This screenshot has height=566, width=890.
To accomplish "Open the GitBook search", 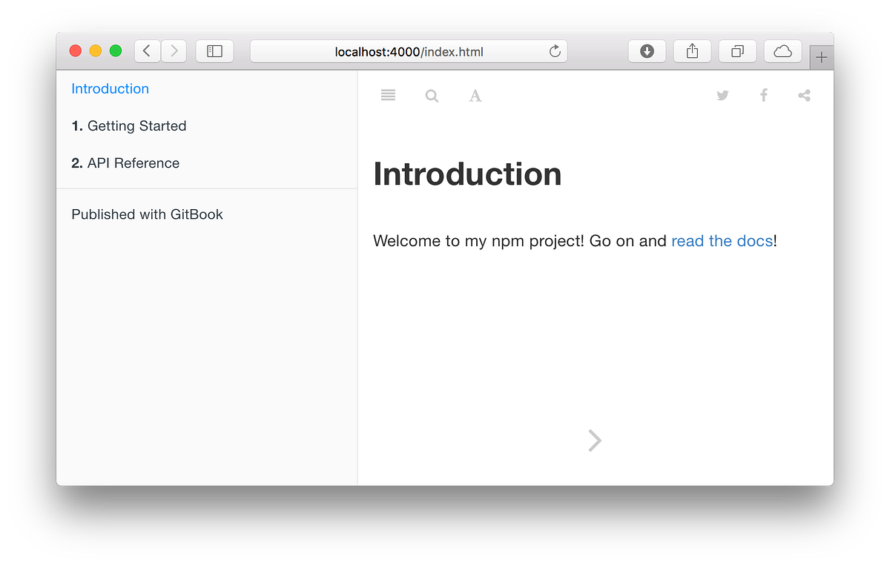I will pos(432,95).
